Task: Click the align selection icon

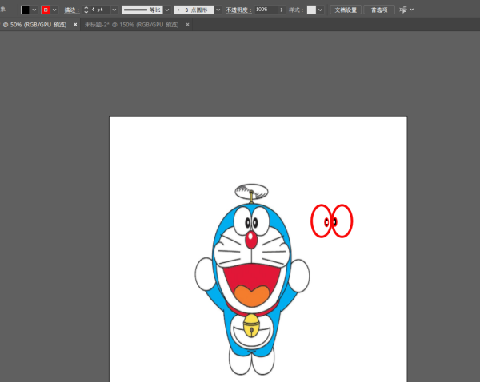Action: point(403,10)
